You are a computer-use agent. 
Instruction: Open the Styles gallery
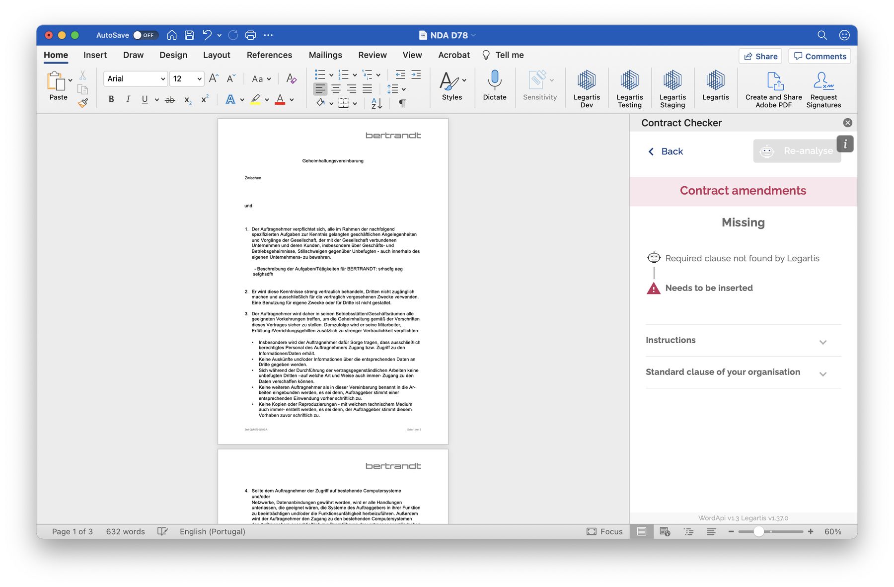tap(452, 85)
